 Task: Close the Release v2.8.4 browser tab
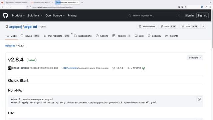coord(78,2)
